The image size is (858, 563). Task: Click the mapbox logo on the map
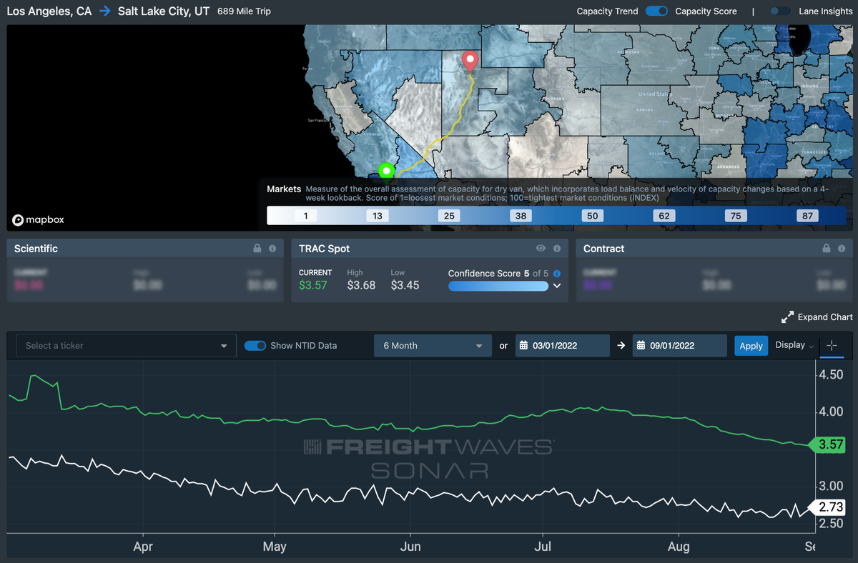pyautogui.click(x=38, y=220)
